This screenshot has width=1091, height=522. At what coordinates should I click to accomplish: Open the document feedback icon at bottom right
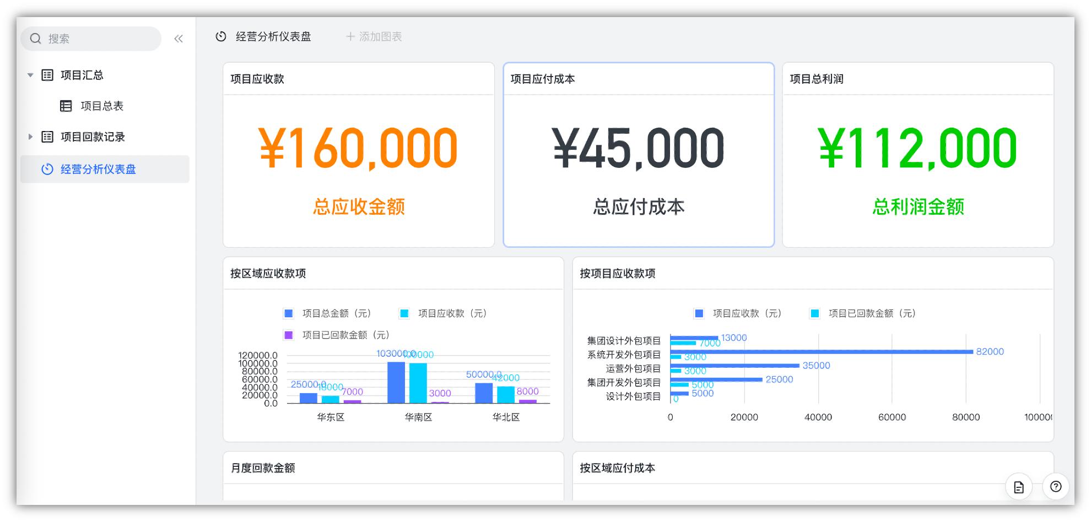pyautogui.click(x=1018, y=487)
